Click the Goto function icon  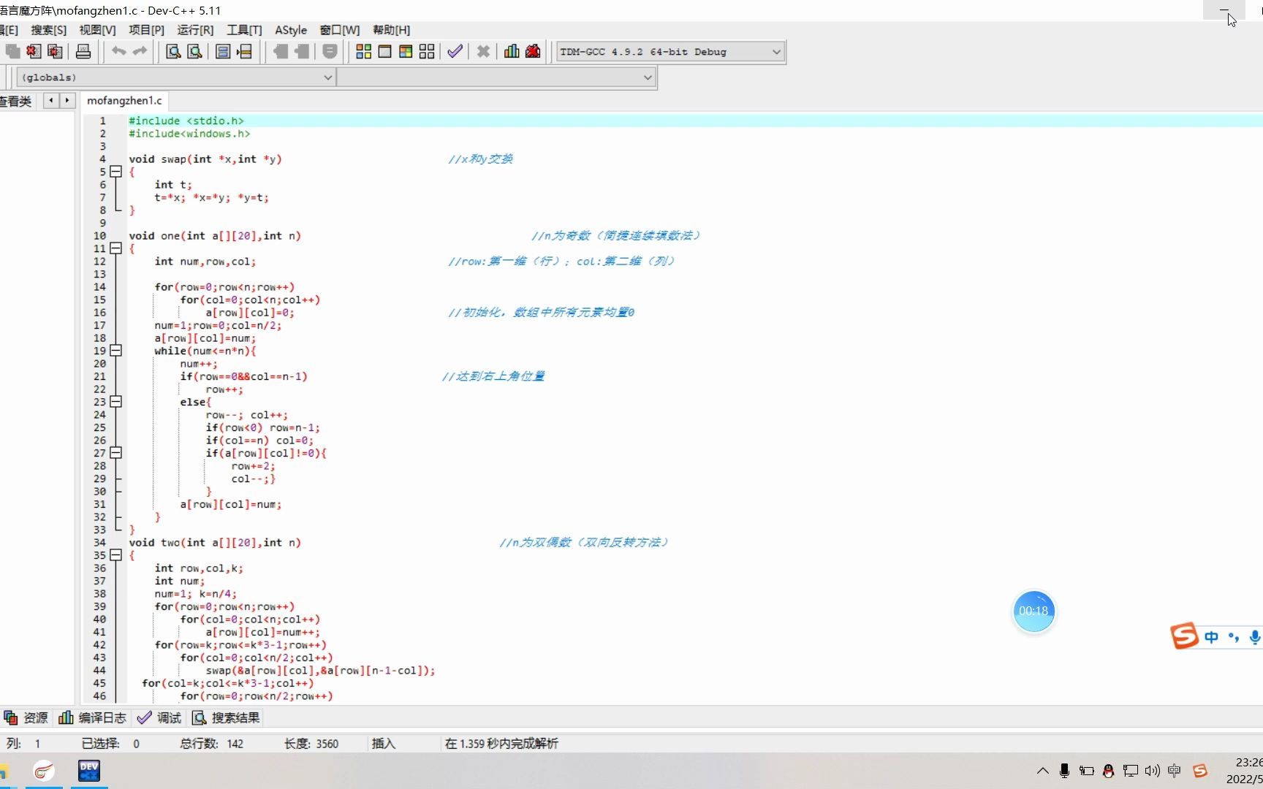pos(224,51)
